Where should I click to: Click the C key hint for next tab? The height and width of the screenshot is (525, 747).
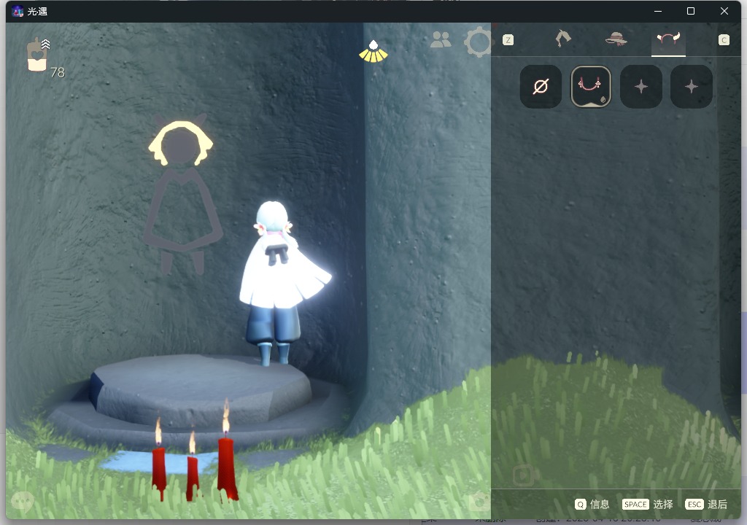724,40
